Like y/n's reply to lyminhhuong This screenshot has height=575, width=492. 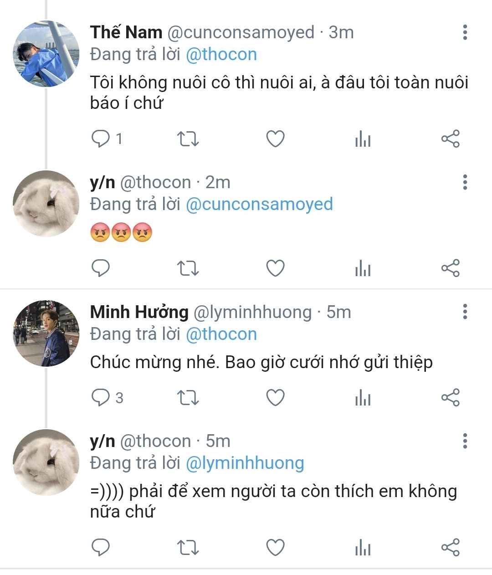pyautogui.click(x=275, y=547)
